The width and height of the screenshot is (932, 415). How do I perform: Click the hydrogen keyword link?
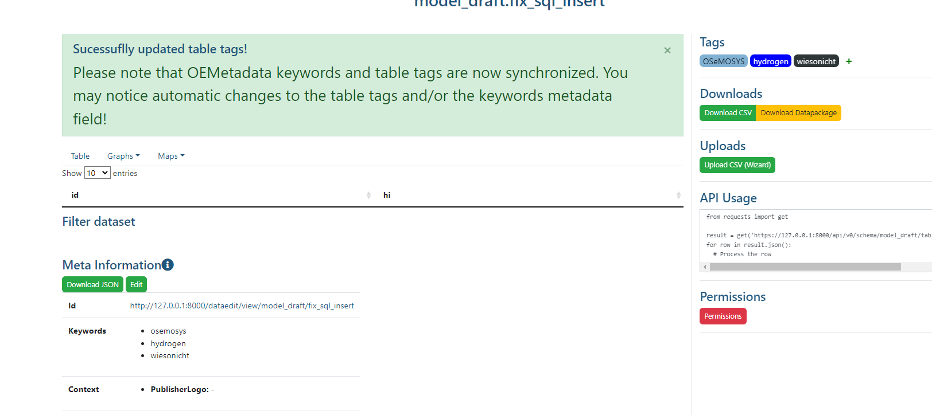pyautogui.click(x=168, y=343)
